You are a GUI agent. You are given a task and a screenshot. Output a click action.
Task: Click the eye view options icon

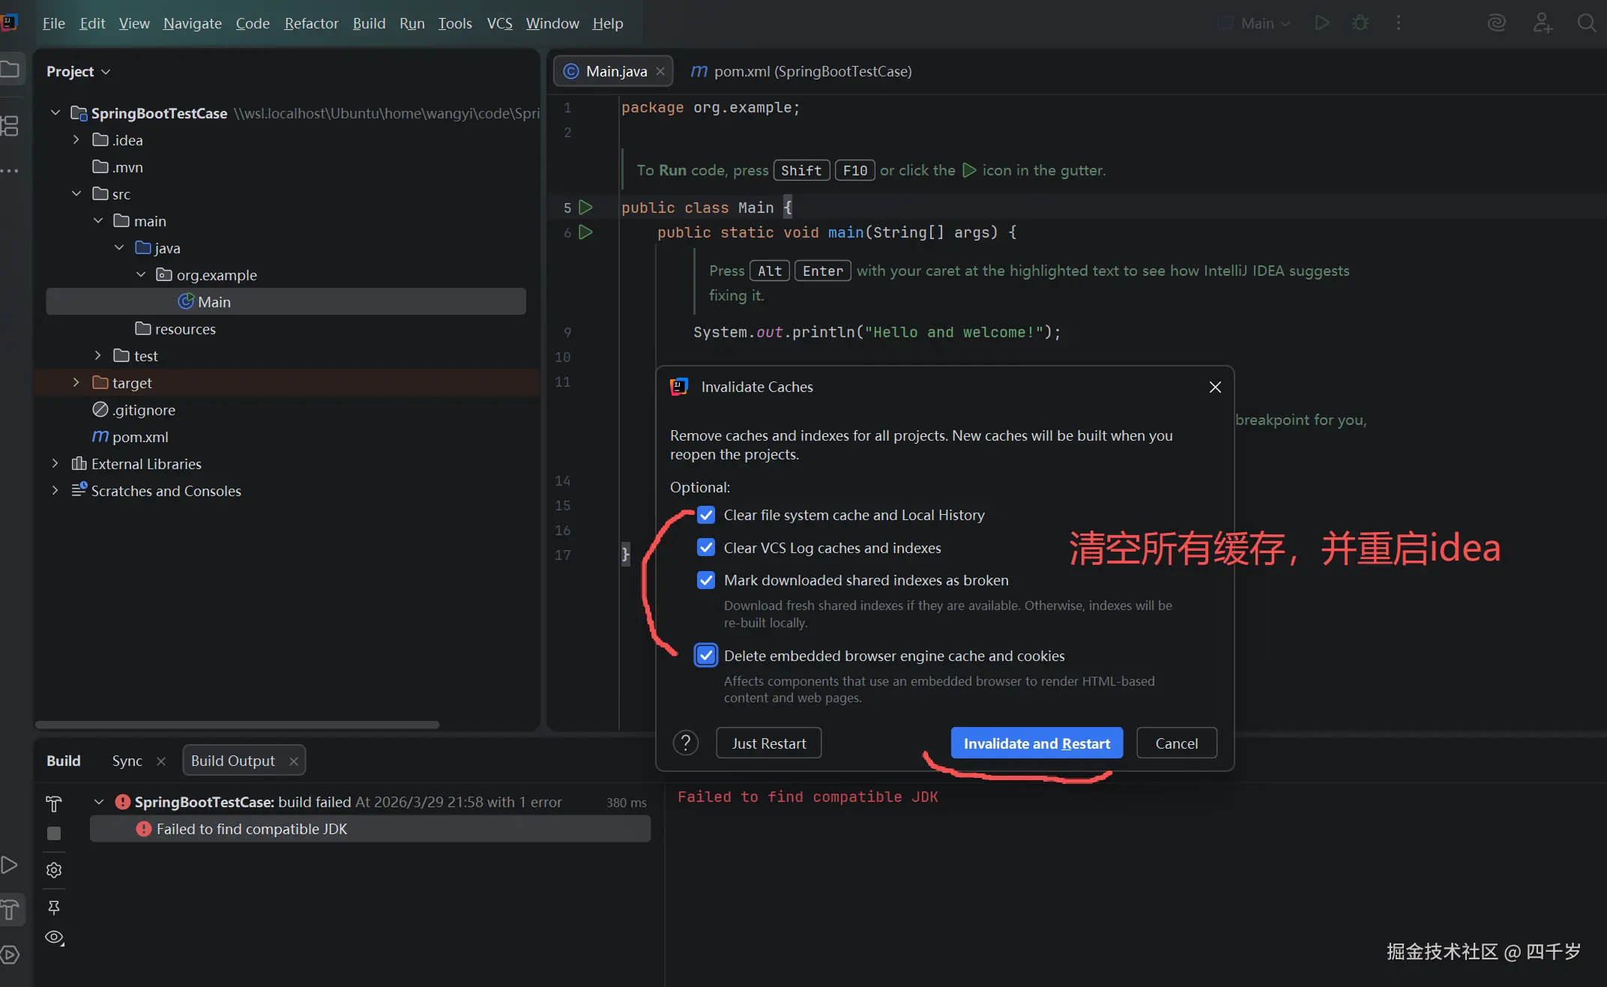coord(54,938)
